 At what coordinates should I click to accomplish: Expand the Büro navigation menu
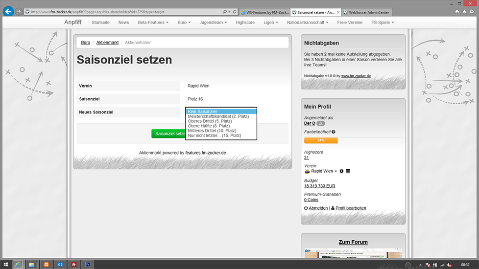pos(185,22)
